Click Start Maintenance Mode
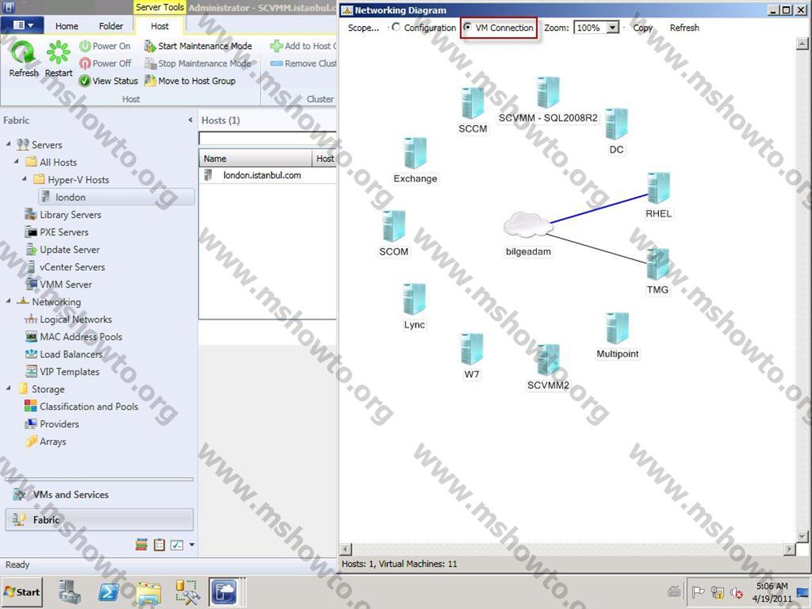The image size is (812, 609). pyautogui.click(x=198, y=46)
